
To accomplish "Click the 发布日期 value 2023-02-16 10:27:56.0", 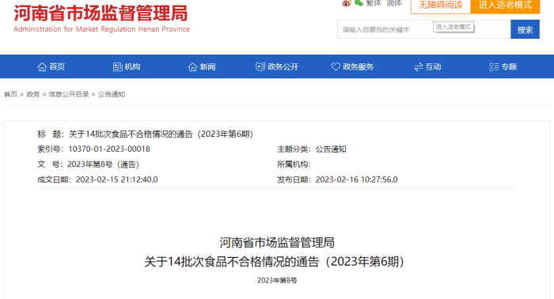I will [x=356, y=180].
